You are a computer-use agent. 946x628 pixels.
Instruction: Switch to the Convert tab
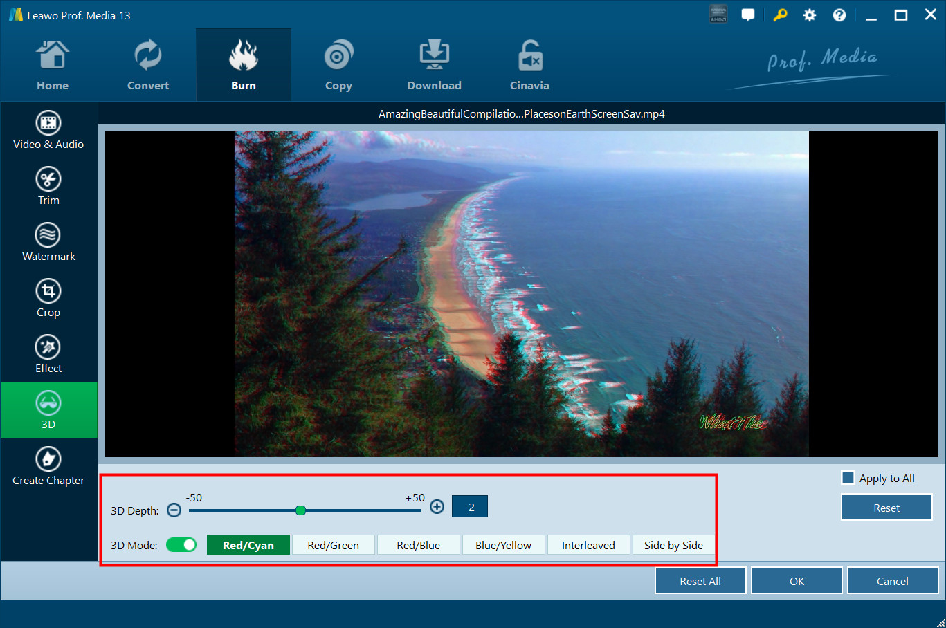(148, 66)
